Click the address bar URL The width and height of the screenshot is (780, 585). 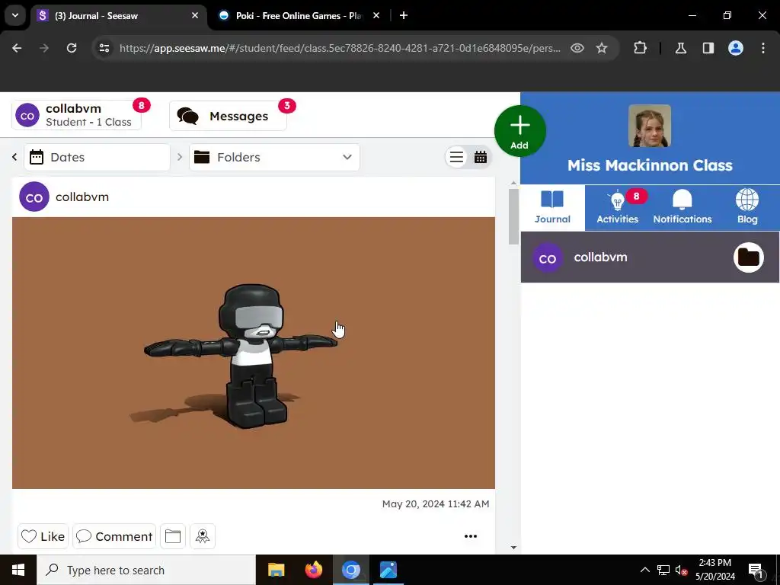[340, 48]
